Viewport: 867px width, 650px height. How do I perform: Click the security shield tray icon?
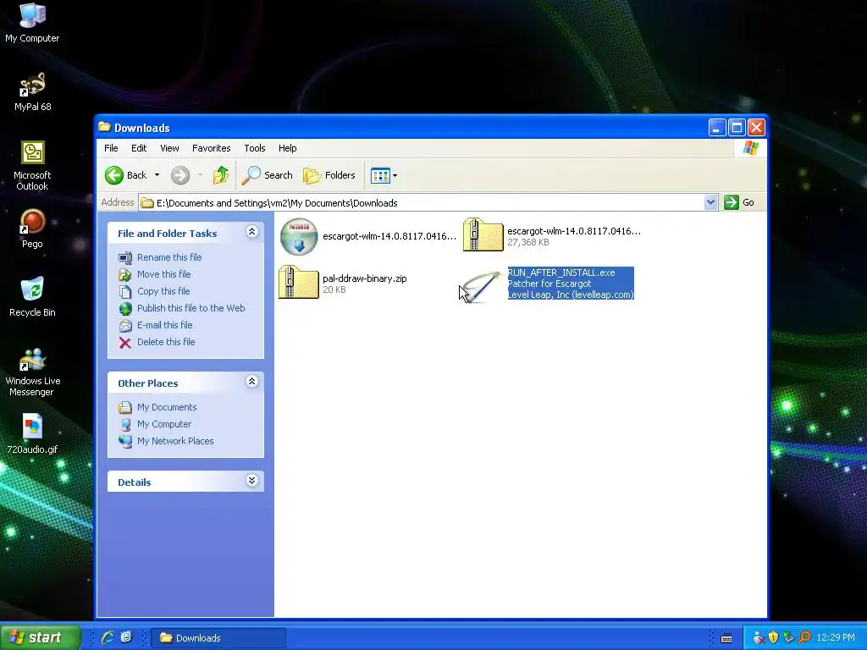(774, 638)
